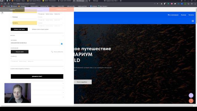The width and height of the screenshot is (197, 111).
Task: Click the help icon beside ССЫЛКА label
Action: point(16,56)
